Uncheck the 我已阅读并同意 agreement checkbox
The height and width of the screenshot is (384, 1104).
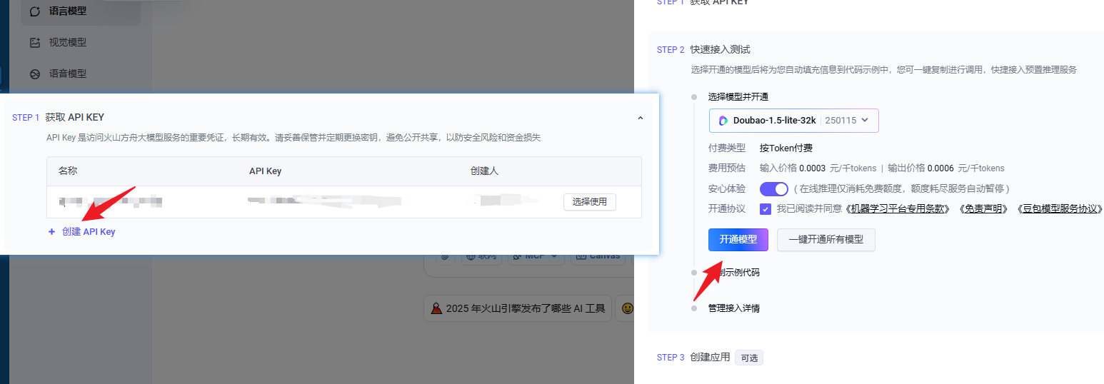pyautogui.click(x=766, y=209)
